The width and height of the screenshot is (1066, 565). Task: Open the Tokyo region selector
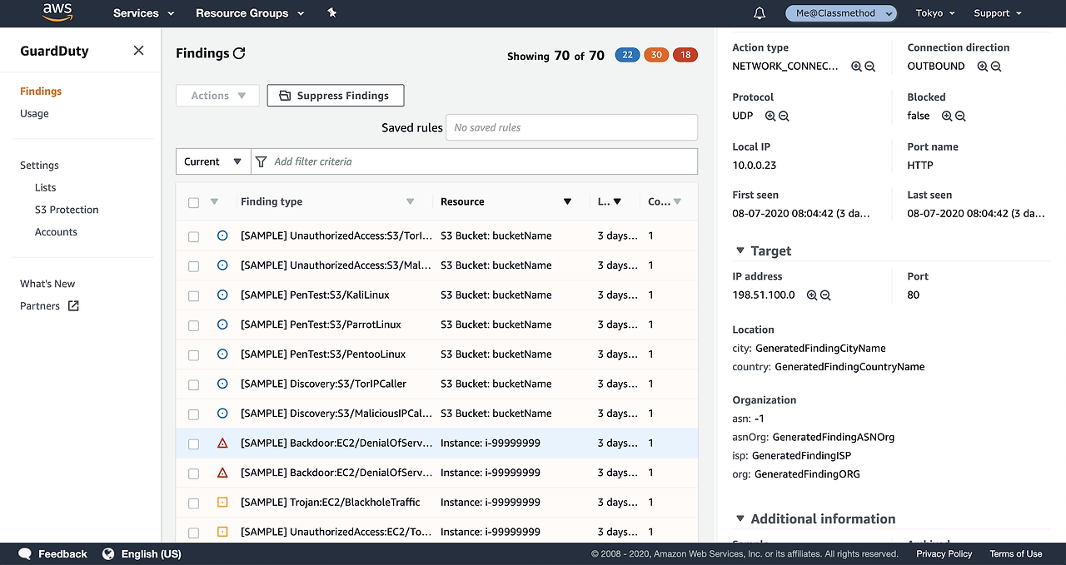tap(935, 13)
